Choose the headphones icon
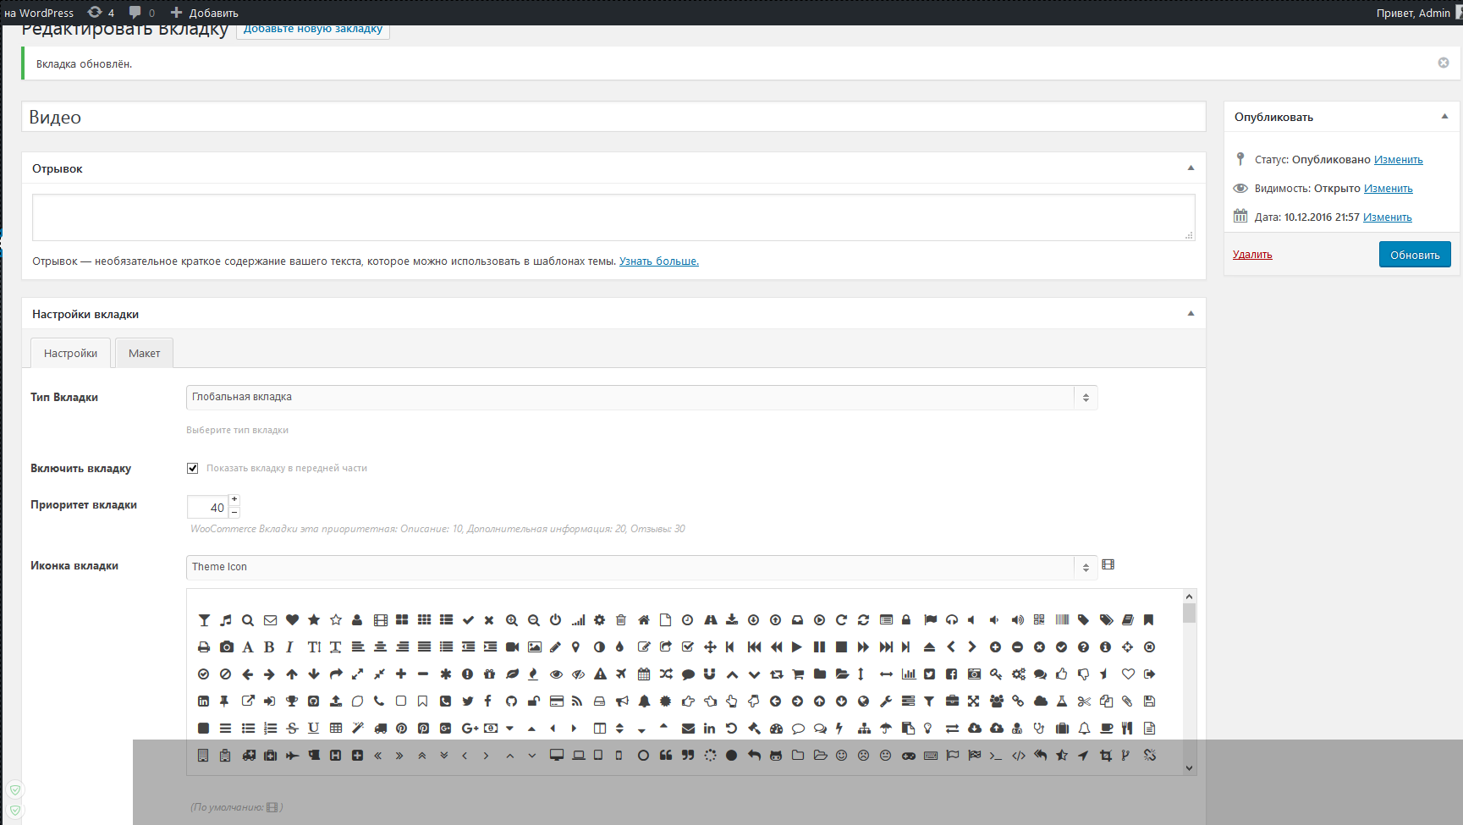Screen dimensions: 1463x825 click(952, 620)
